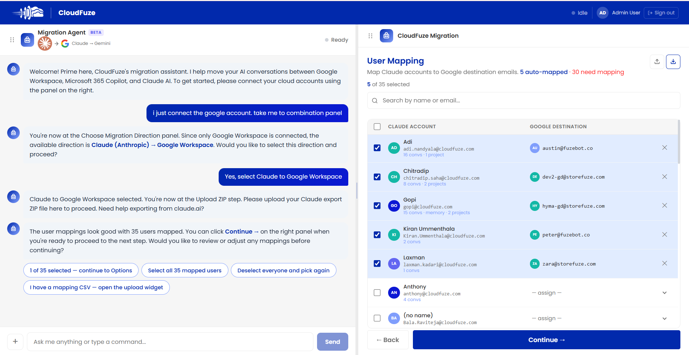Choose 'Select all 35 mapped users' suggestion
This screenshot has width=689, height=355.
pos(185,271)
